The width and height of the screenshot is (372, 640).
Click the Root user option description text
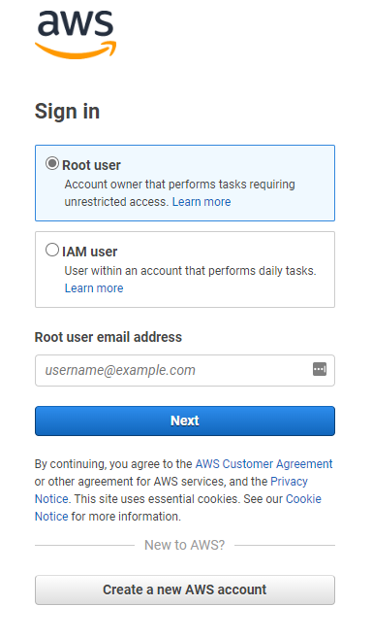(x=179, y=193)
